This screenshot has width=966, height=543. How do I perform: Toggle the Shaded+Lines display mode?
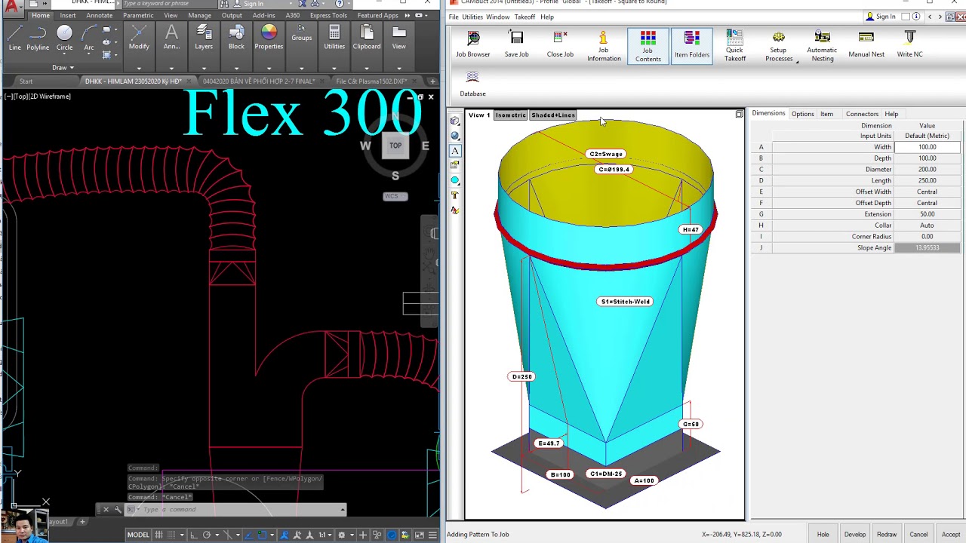click(x=552, y=115)
